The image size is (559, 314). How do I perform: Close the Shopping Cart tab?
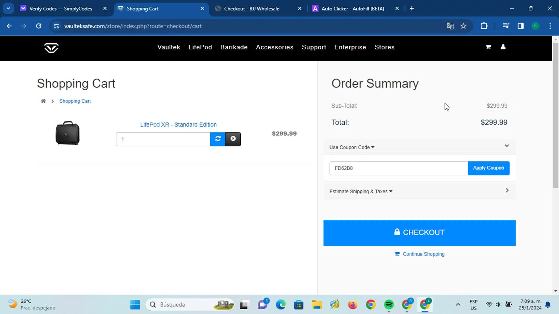click(202, 9)
